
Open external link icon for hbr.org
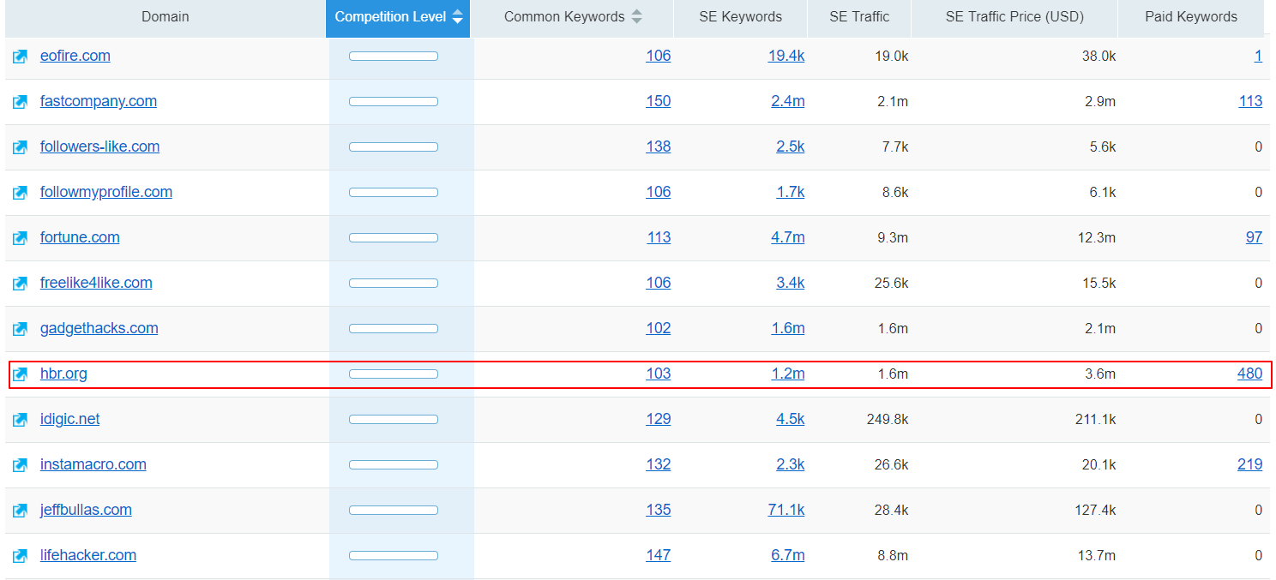click(x=20, y=374)
